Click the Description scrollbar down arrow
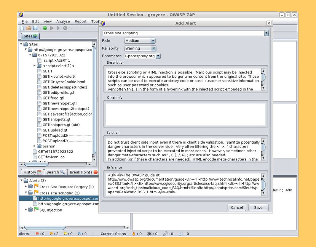Image resolution: width=316 pixels, height=247 pixels. coord(263,88)
